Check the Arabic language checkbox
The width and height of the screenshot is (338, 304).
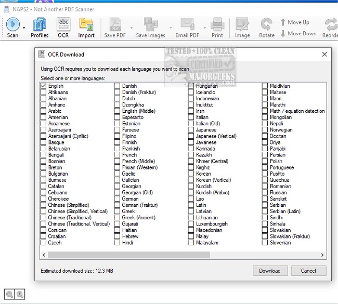[43, 111]
